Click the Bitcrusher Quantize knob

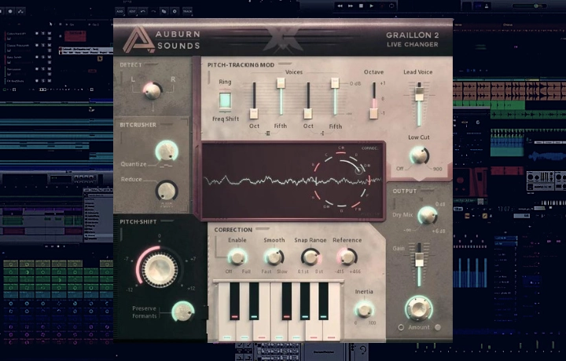[x=167, y=151]
